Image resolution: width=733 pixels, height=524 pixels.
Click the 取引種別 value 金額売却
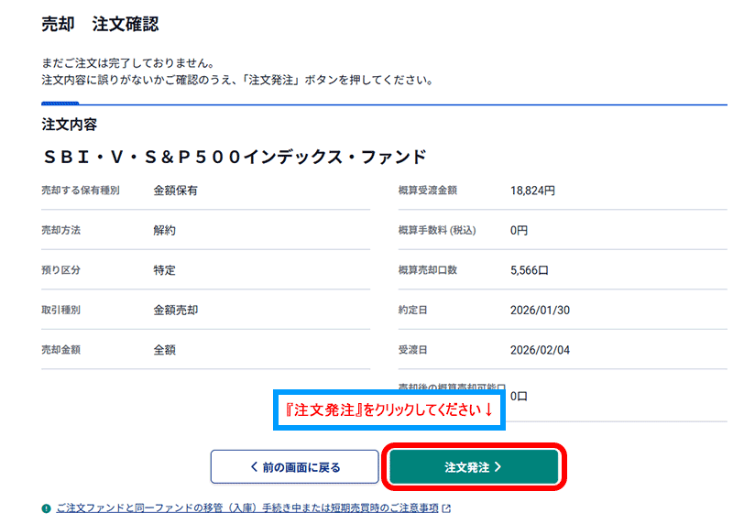pos(175,311)
